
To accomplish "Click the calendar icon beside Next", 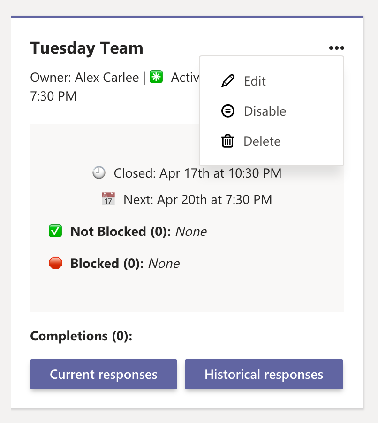I will tap(108, 199).
